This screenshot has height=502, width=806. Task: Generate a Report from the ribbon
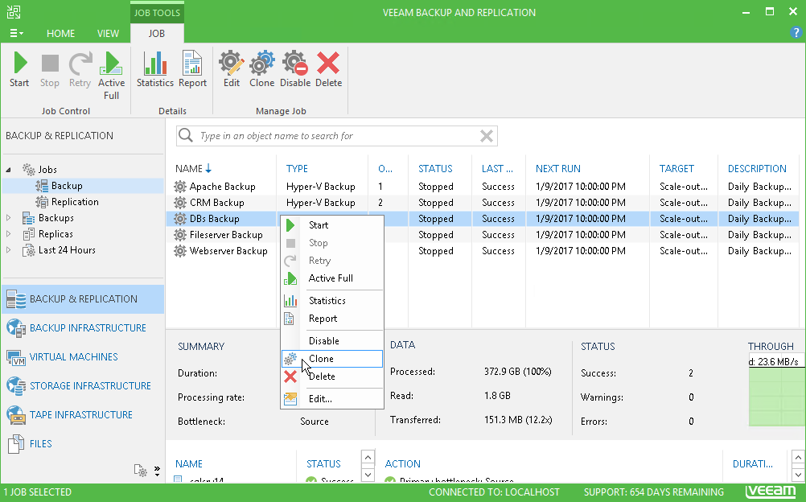(x=192, y=70)
